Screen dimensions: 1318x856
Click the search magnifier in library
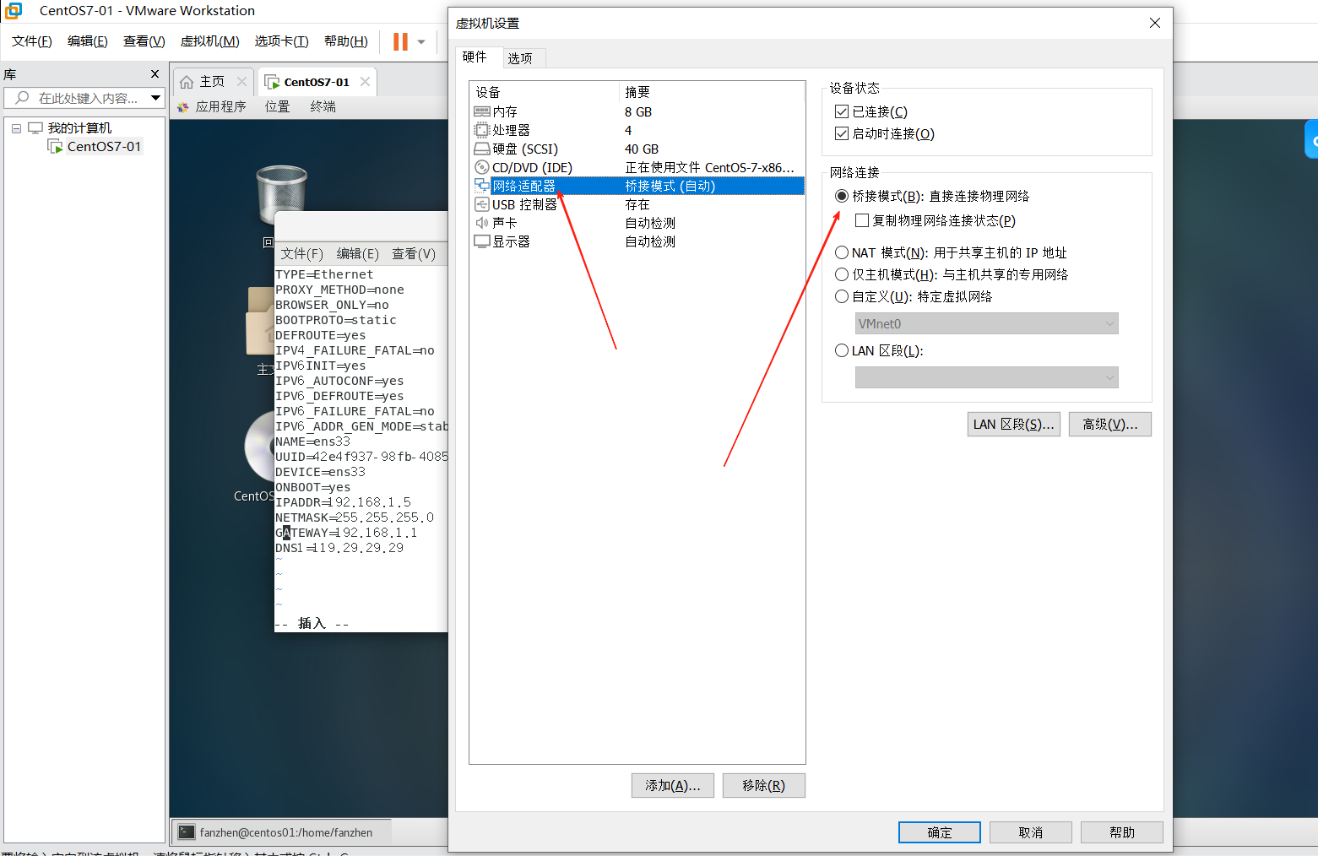pos(22,98)
